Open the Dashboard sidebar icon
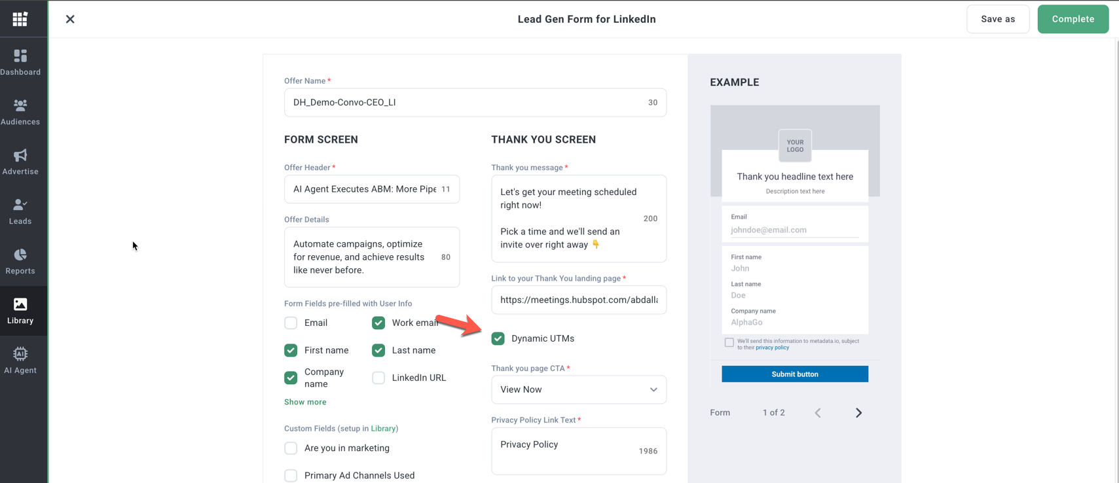This screenshot has width=1119, height=483. 20,62
